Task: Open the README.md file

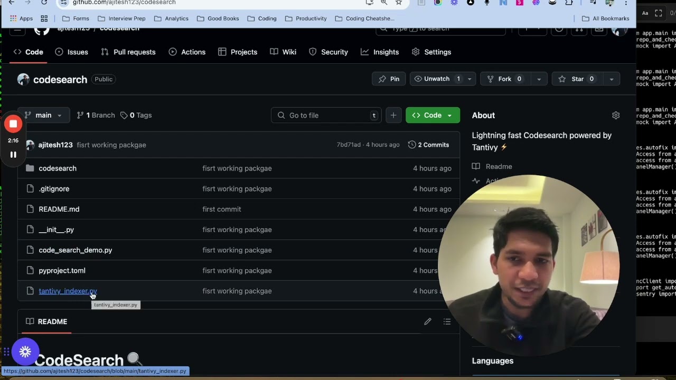Action: tap(59, 209)
